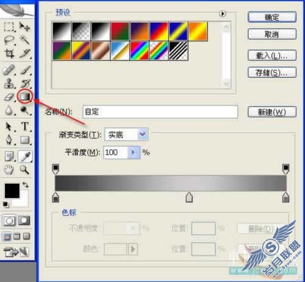The height and width of the screenshot is (282, 305).
Task: Select the Blur tool
Action: click(x=9, y=111)
